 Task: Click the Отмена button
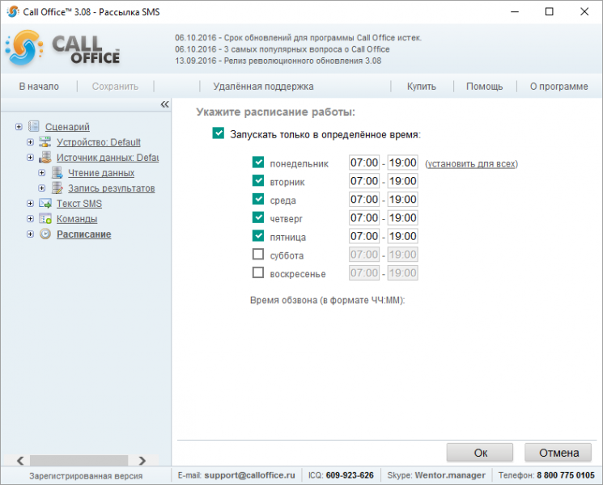pos(558,453)
